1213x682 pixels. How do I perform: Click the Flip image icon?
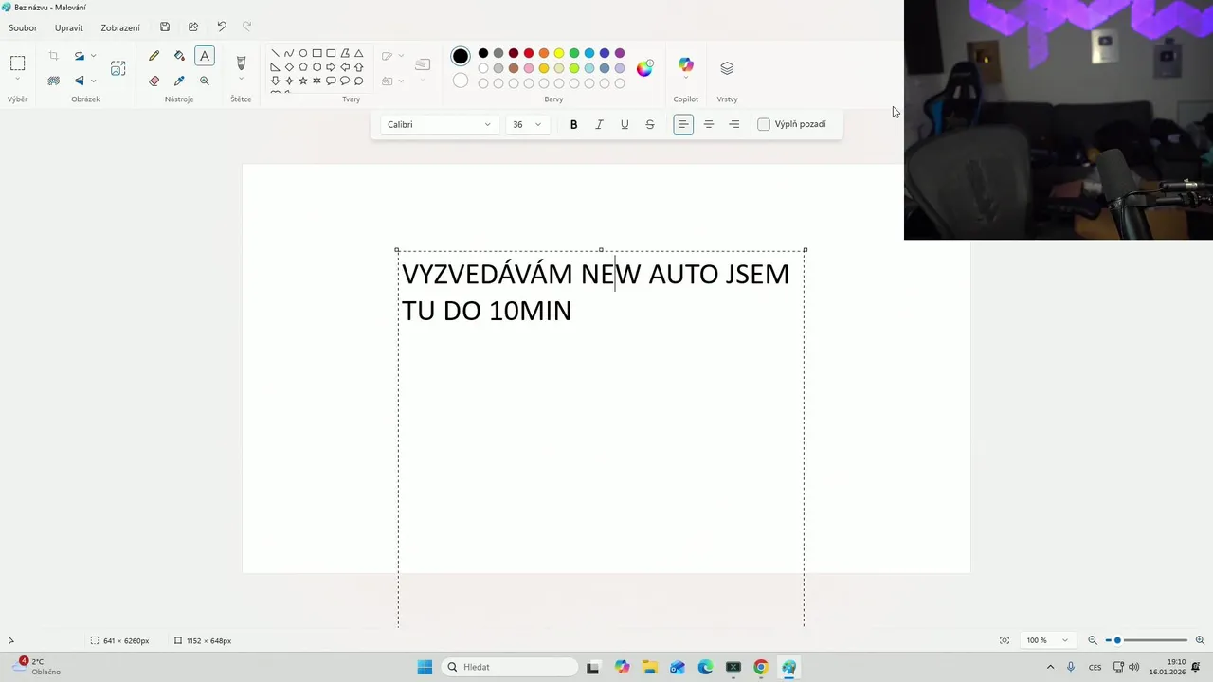click(80, 81)
